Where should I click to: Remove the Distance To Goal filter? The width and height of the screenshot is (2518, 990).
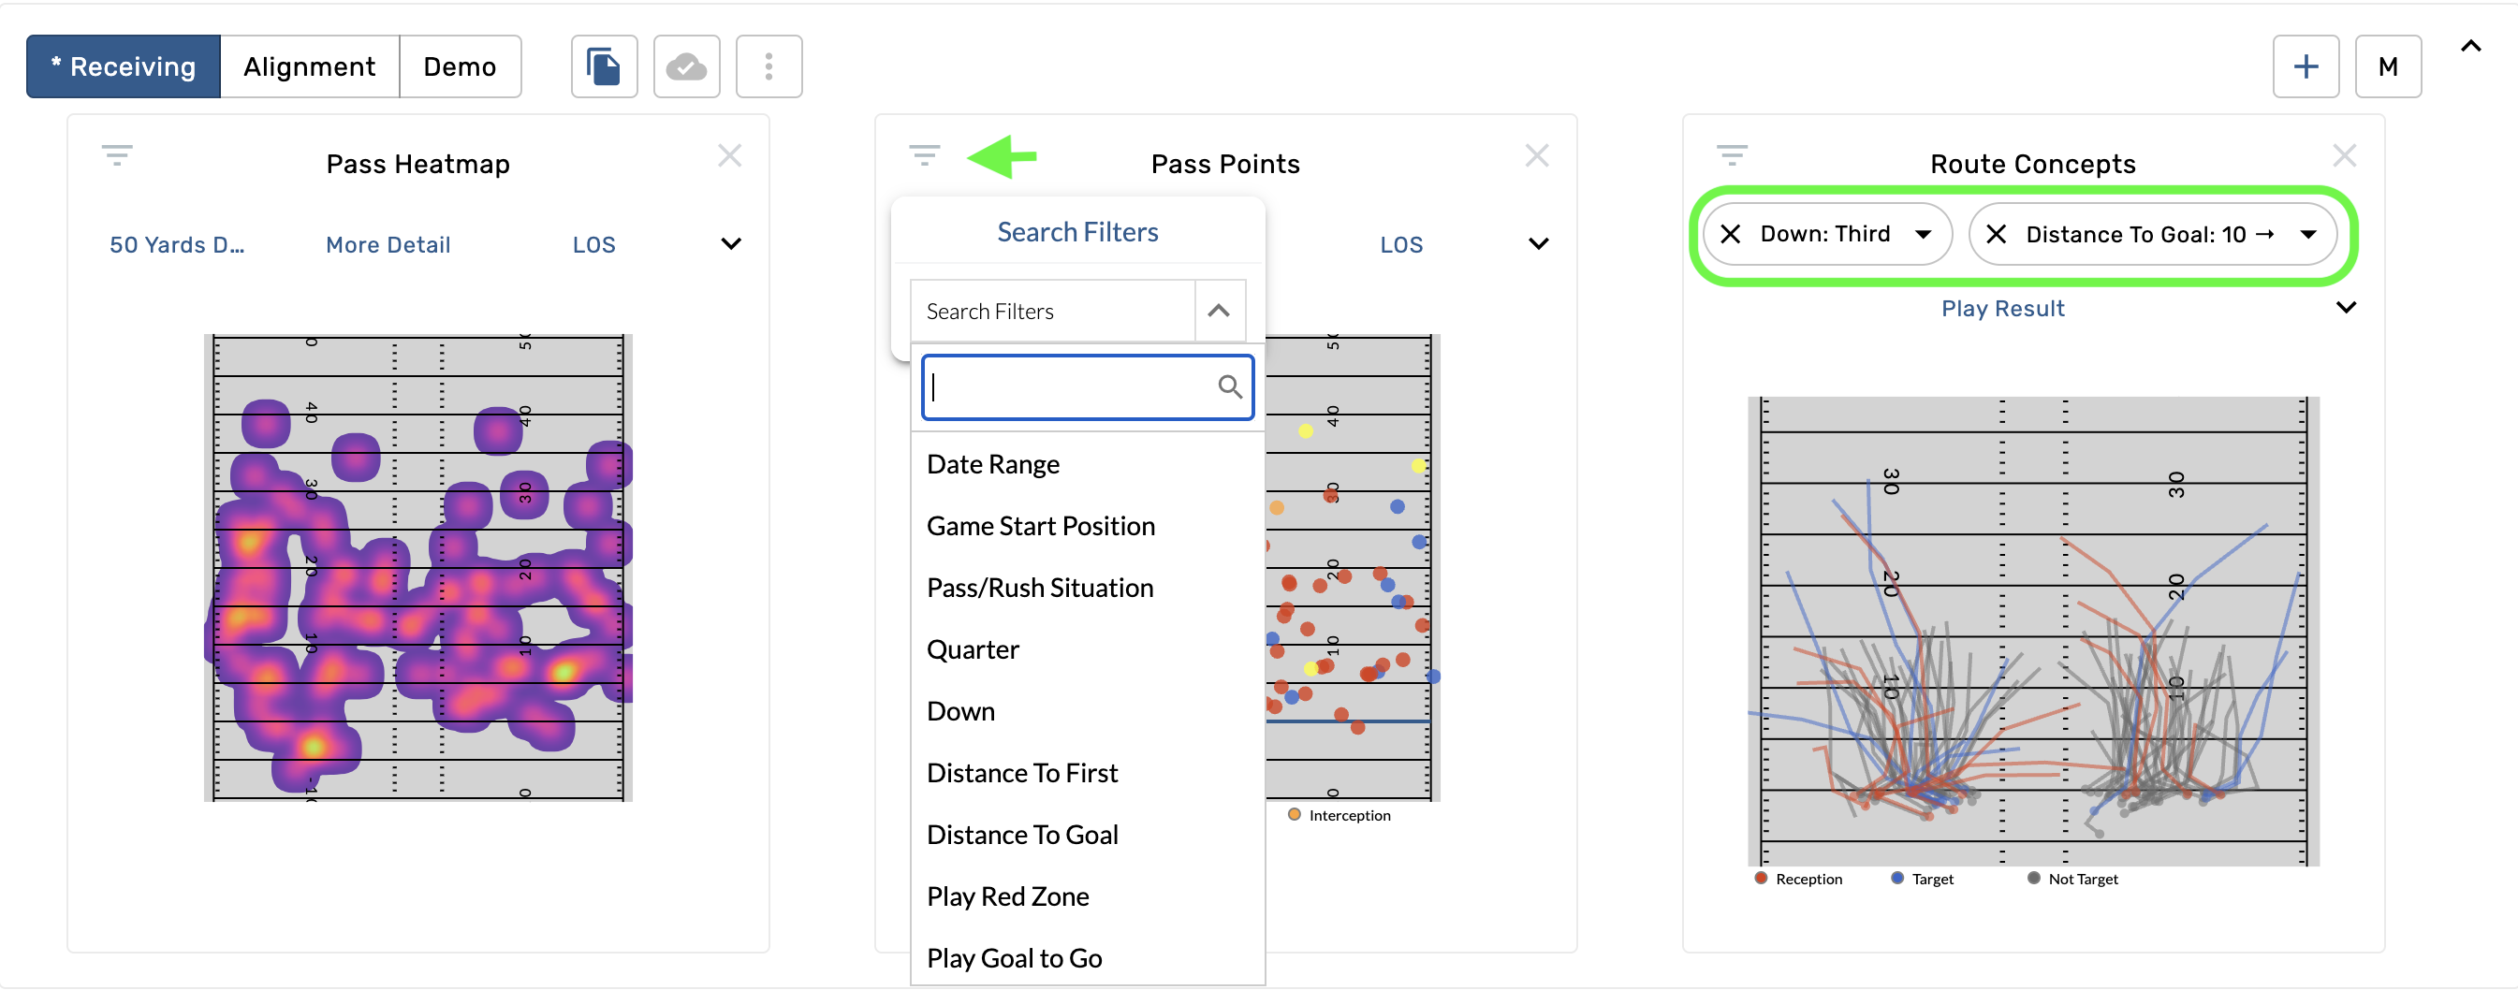click(1996, 235)
